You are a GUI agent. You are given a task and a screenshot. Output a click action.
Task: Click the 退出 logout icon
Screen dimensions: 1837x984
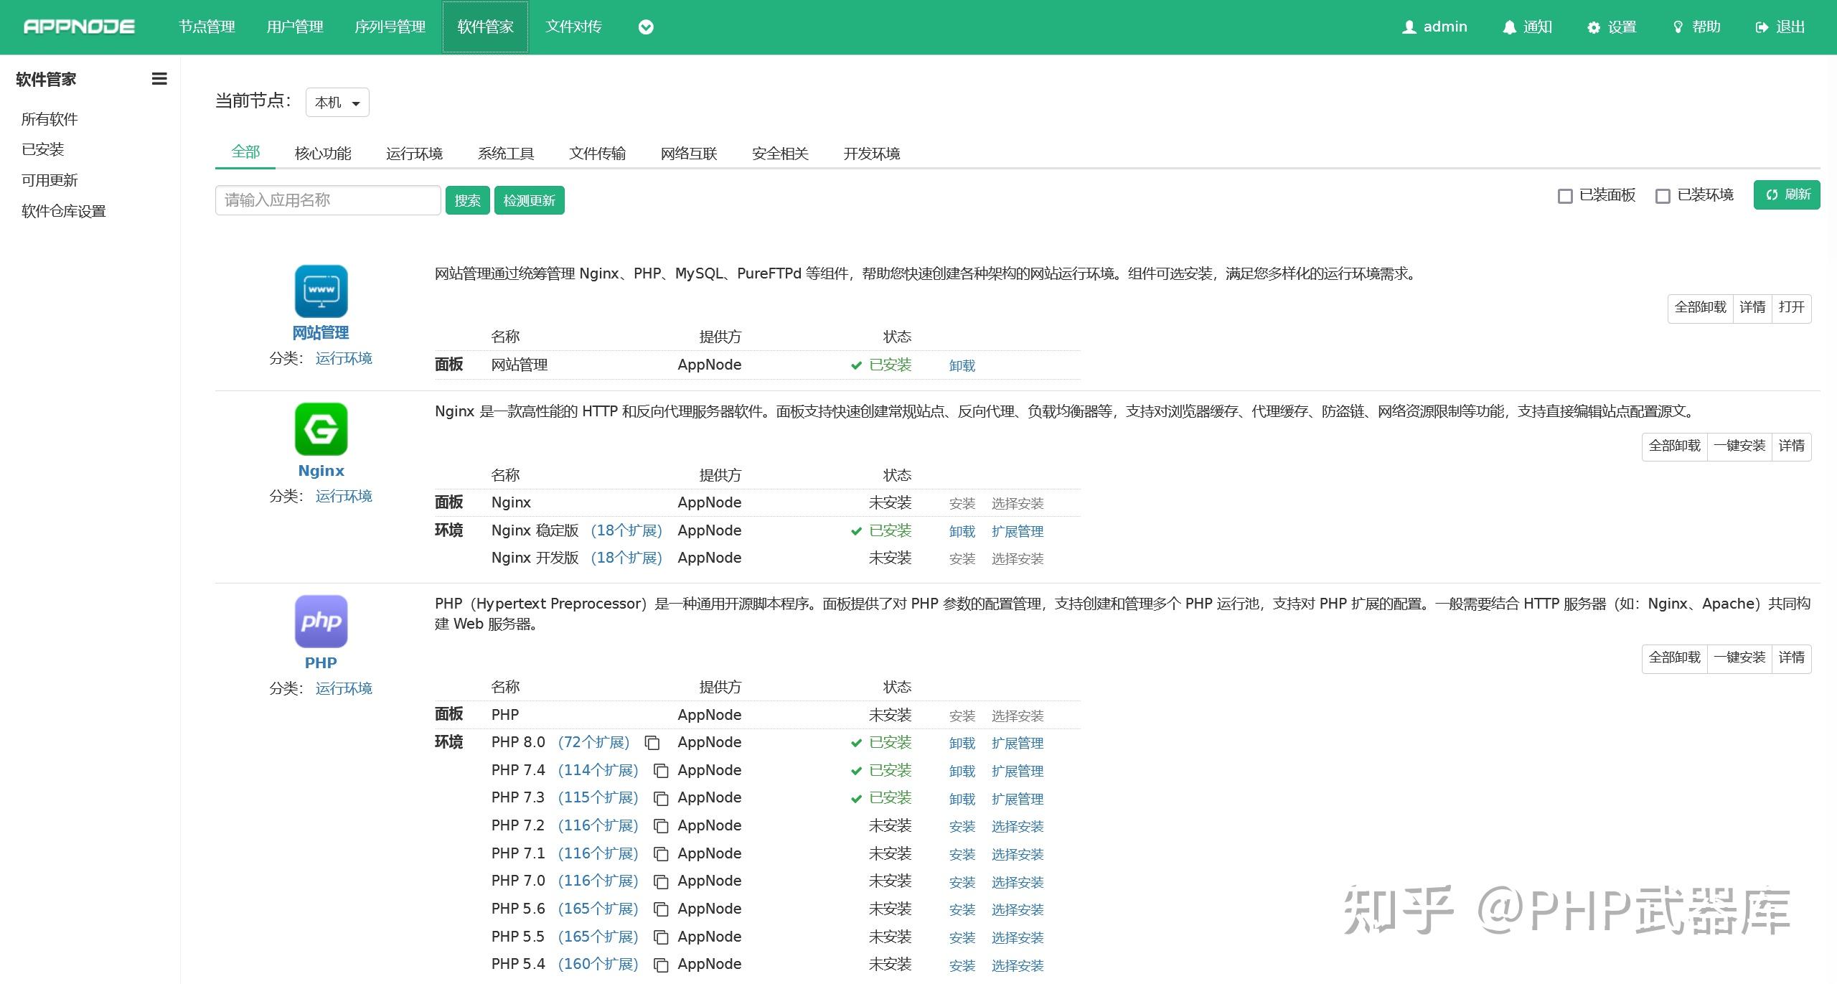click(x=1762, y=27)
